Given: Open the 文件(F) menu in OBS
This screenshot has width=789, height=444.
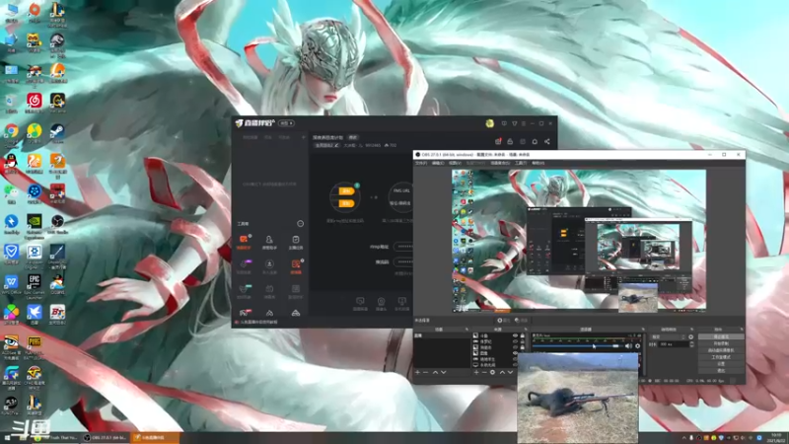Looking at the screenshot, I should [x=421, y=163].
